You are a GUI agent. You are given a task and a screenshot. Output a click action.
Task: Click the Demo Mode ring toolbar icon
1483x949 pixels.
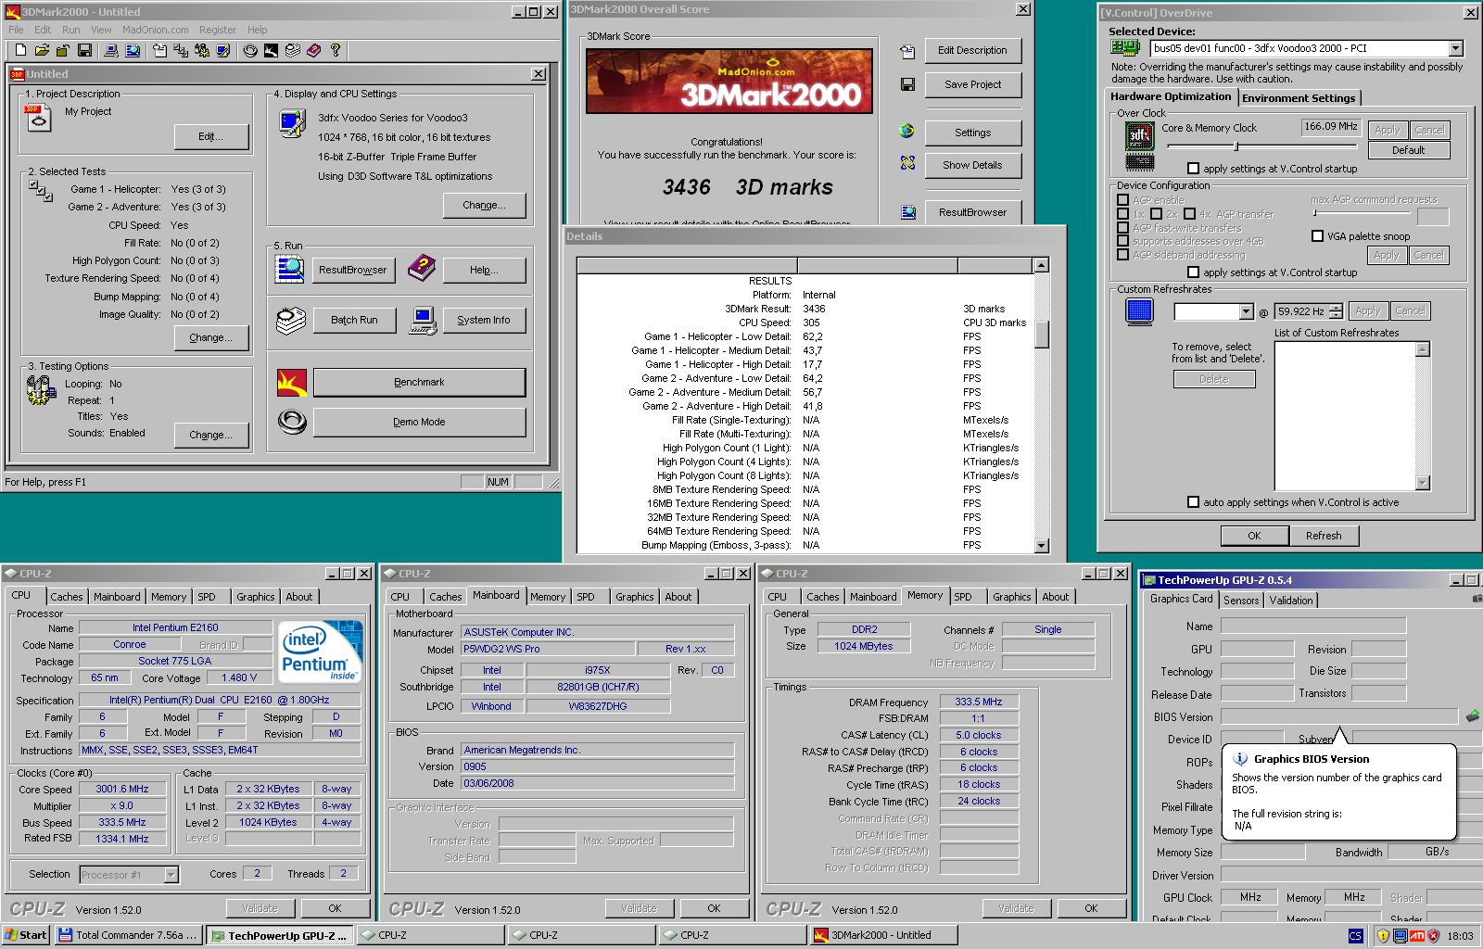coord(250,50)
